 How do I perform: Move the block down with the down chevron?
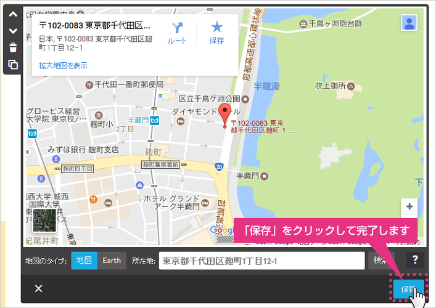click(x=13, y=31)
